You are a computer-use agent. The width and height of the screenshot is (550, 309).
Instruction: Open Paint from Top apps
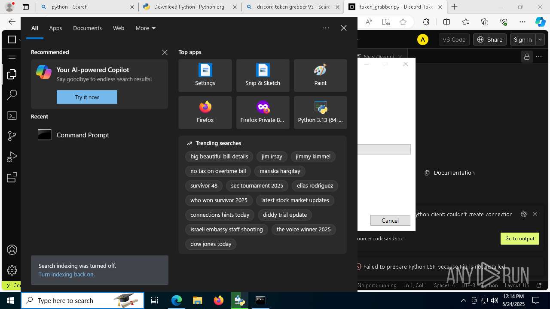(x=320, y=76)
